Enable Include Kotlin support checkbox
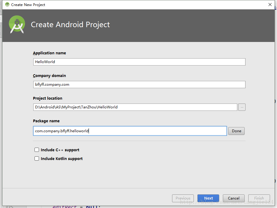The width and height of the screenshot is (277, 208). click(x=37, y=158)
